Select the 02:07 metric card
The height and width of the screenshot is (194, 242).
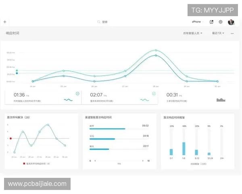click(x=119, y=97)
